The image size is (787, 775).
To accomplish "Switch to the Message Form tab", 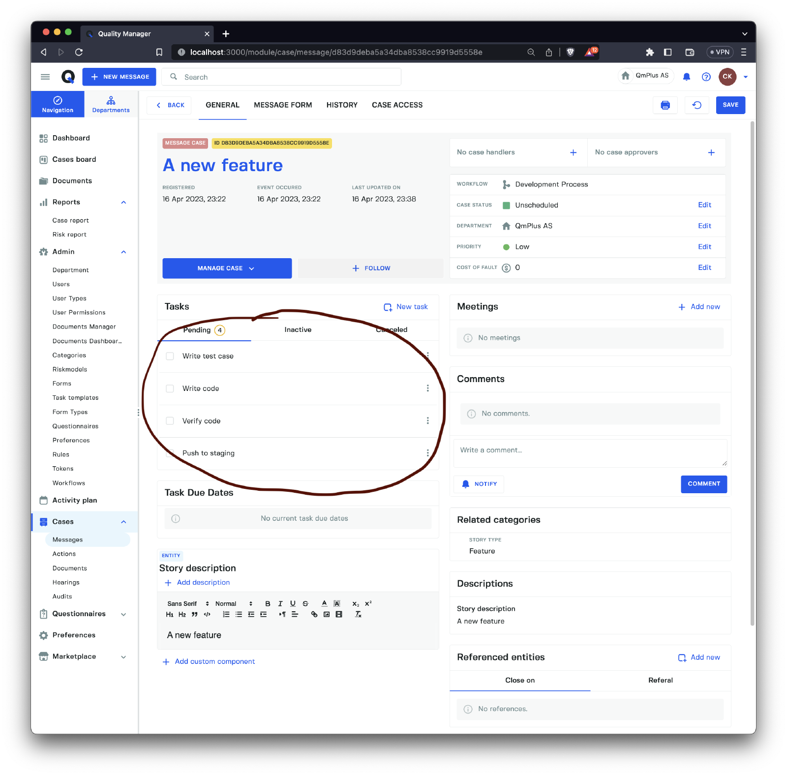I will coord(283,105).
